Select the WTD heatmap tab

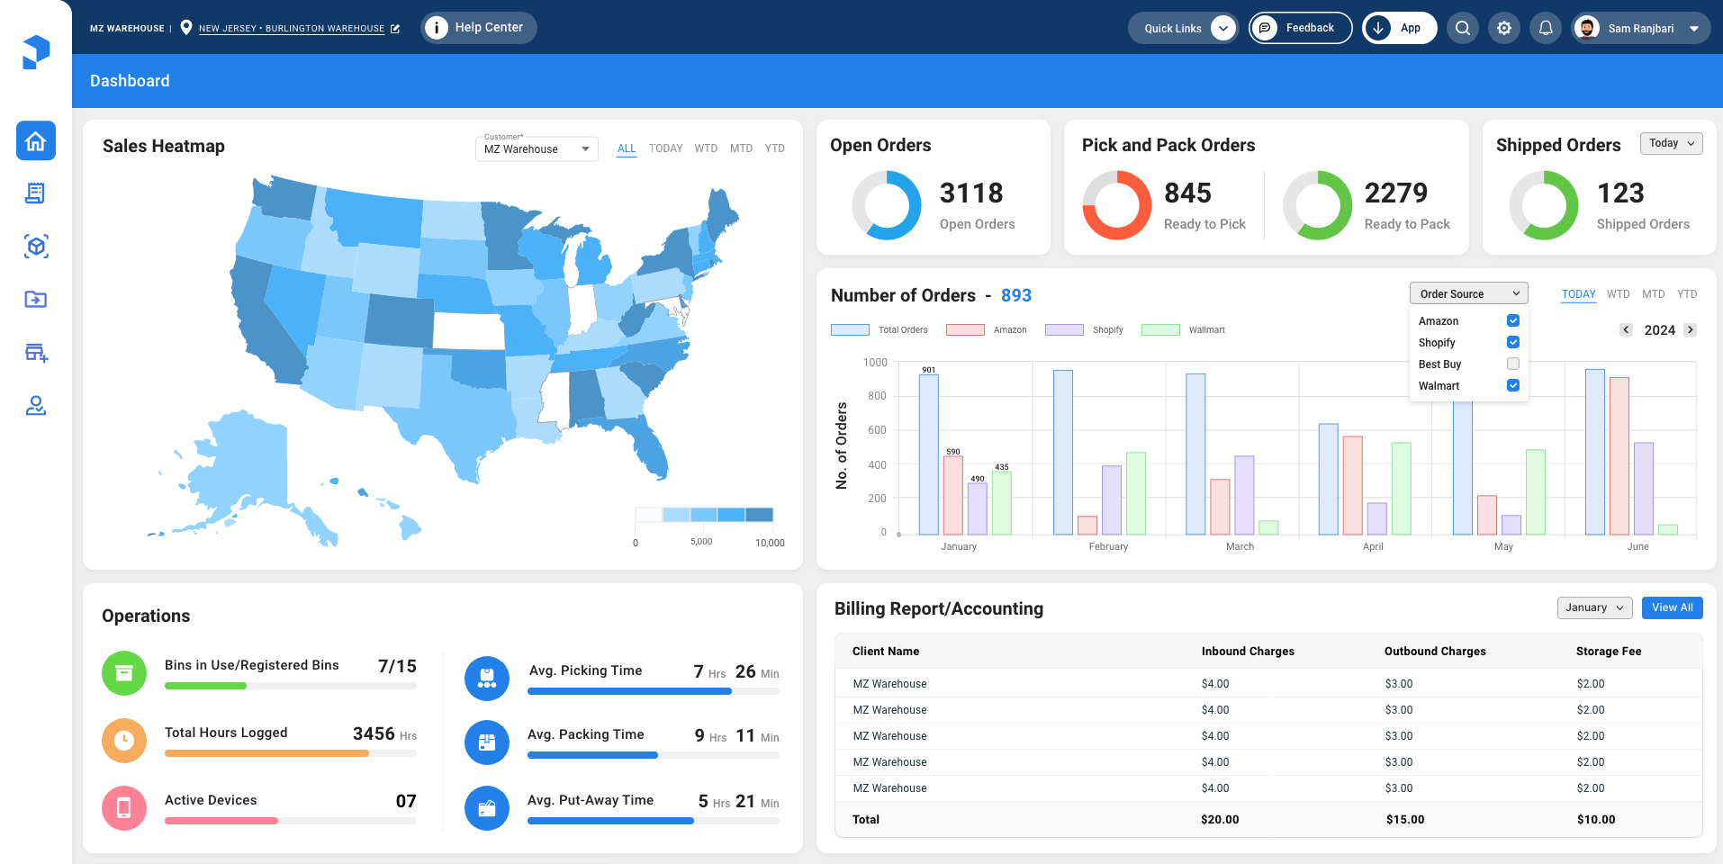(x=706, y=148)
